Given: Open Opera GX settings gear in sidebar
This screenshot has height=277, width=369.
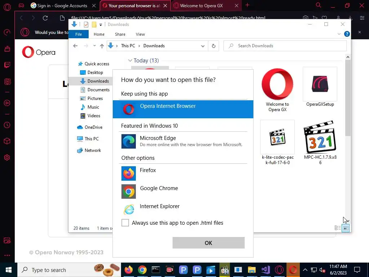Looking at the screenshot, I should coord(7,157).
